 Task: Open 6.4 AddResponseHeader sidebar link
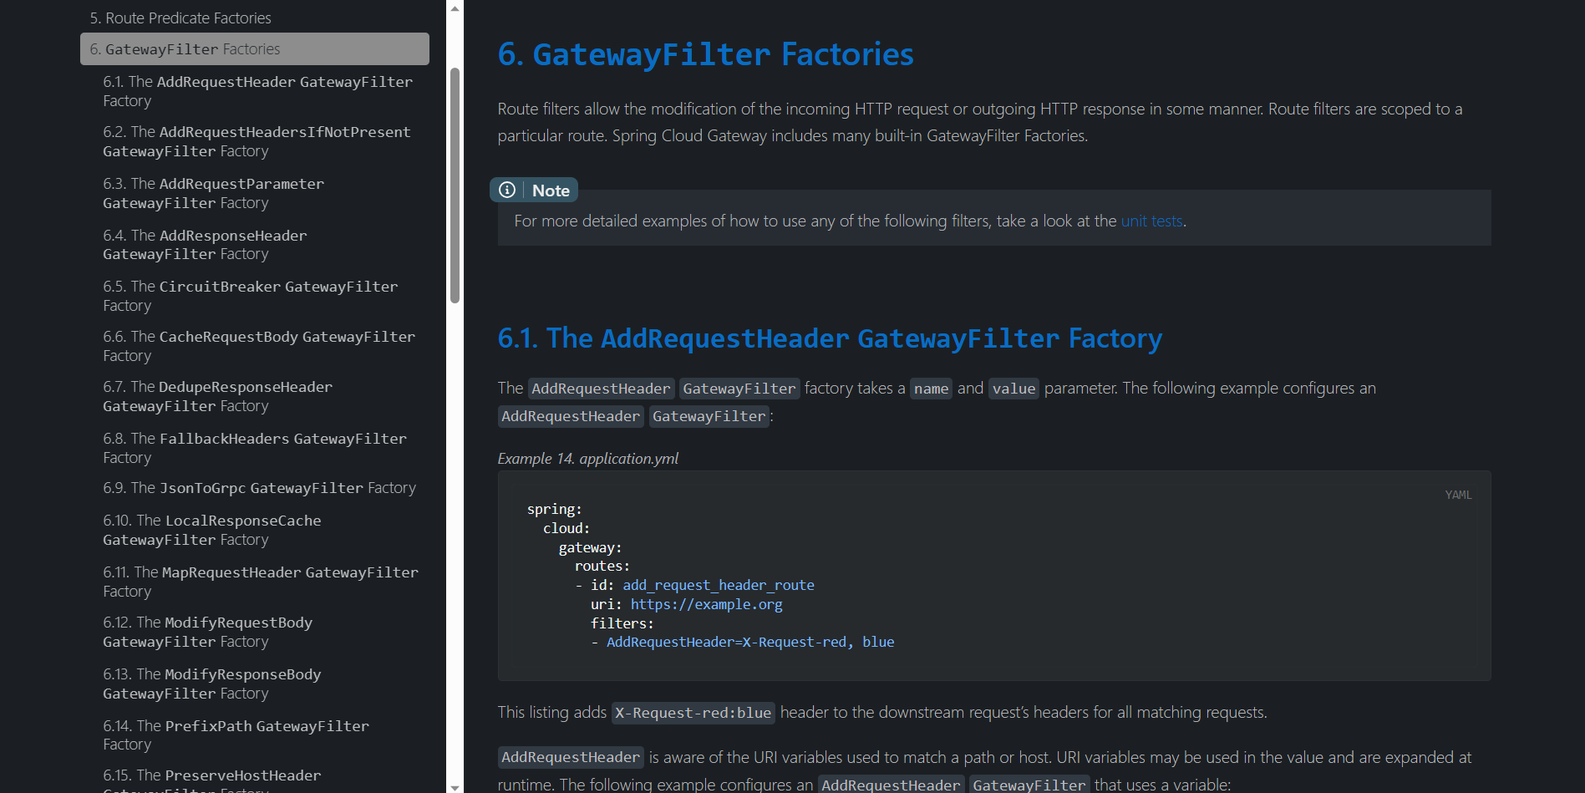[205, 244]
